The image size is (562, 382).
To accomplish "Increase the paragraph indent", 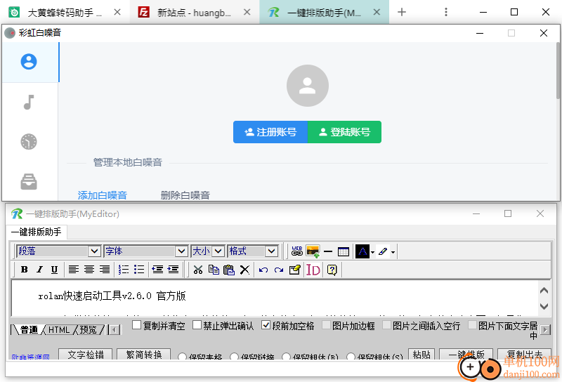I will (173, 270).
